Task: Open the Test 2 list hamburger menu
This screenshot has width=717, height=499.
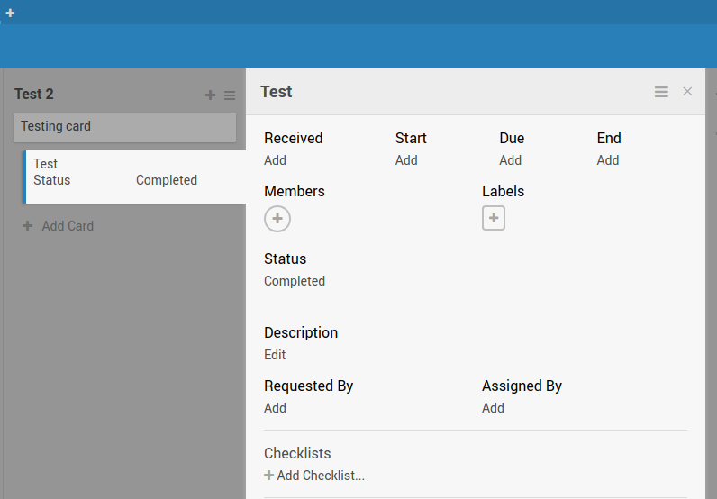Action: pos(230,95)
